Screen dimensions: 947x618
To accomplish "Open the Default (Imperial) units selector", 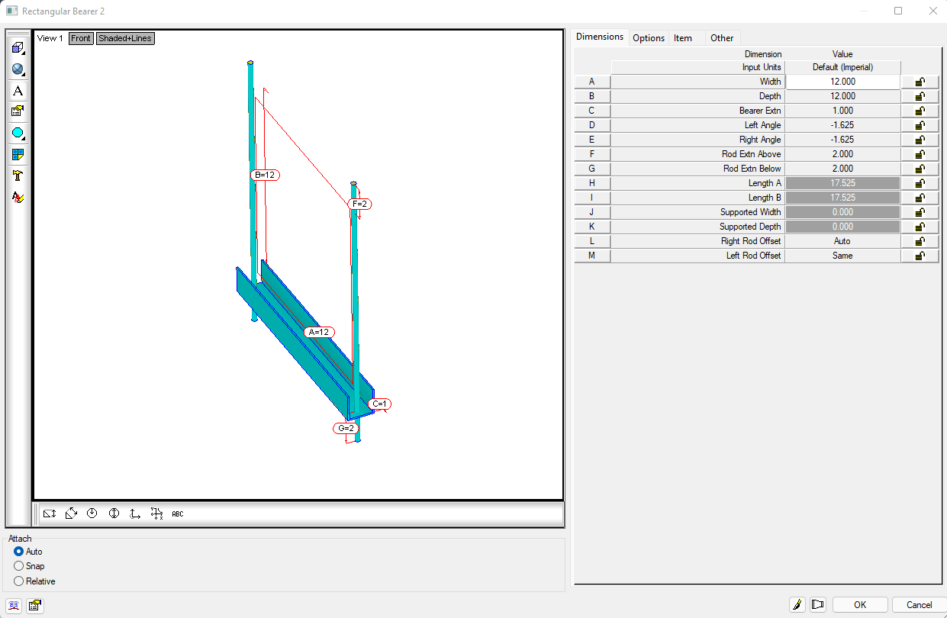I will [842, 66].
